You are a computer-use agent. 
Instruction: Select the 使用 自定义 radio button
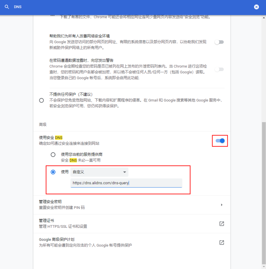click(x=53, y=172)
